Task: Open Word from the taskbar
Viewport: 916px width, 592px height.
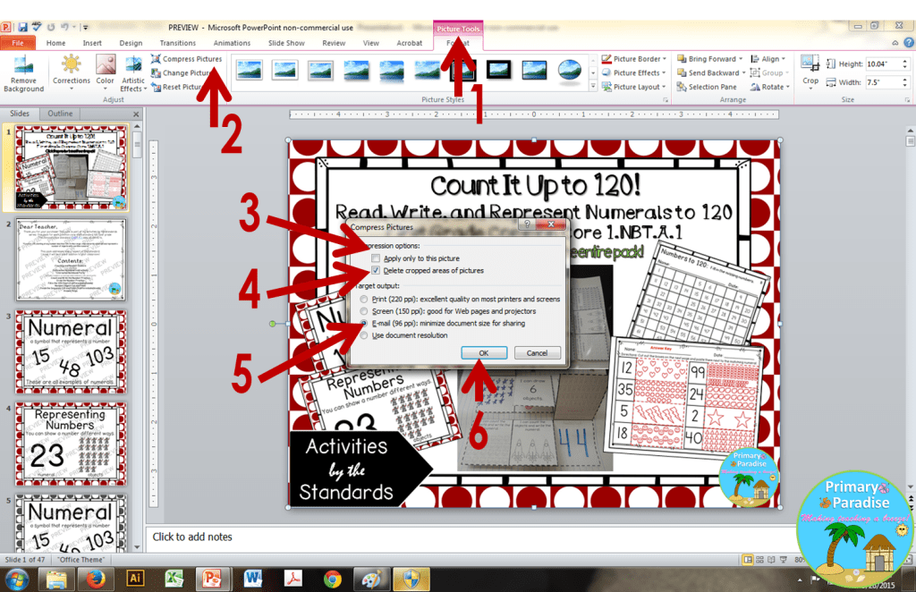Action: coord(253,579)
